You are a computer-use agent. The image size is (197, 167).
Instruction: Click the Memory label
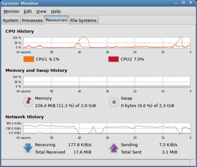(43, 98)
